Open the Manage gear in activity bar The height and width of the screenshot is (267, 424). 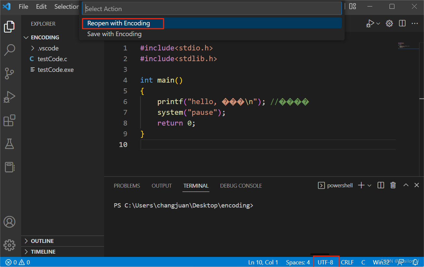(x=9, y=245)
